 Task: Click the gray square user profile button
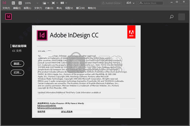182,17
